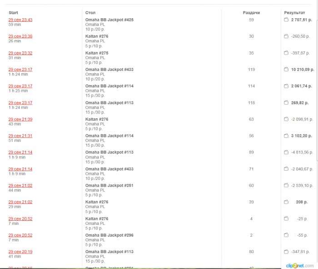Click the wallet icon beside -2 539,10 р.

pos(286,185)
